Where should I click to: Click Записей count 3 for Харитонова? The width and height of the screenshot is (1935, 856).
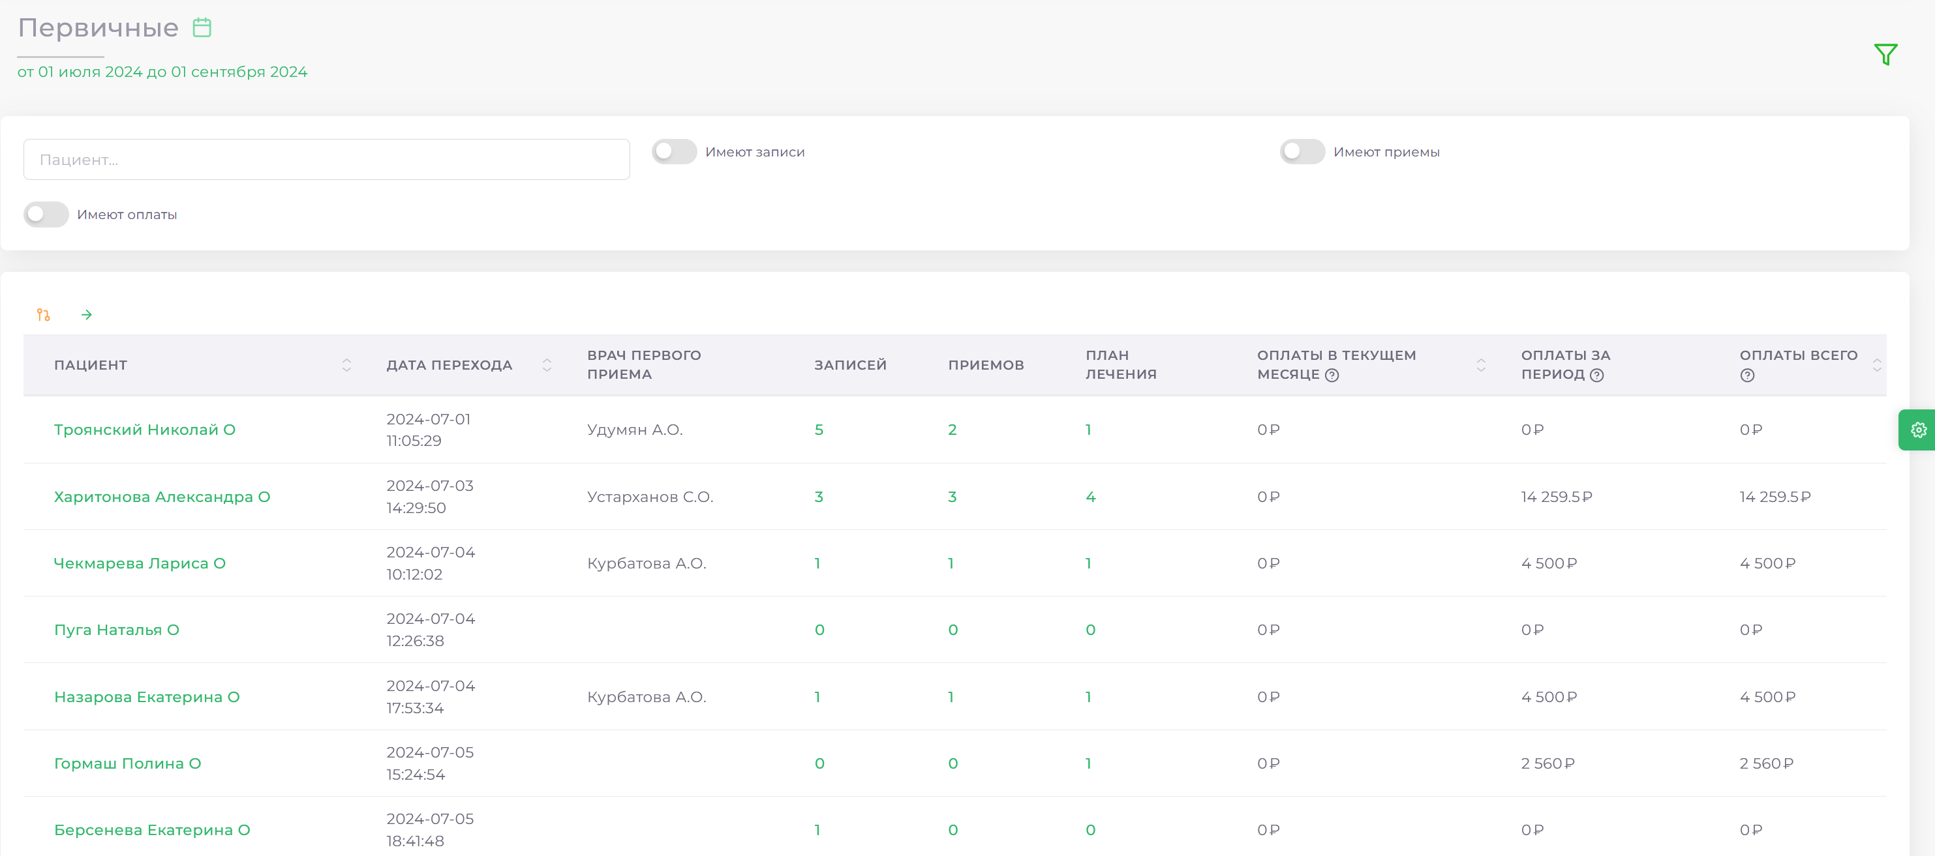tap(819, 496)
